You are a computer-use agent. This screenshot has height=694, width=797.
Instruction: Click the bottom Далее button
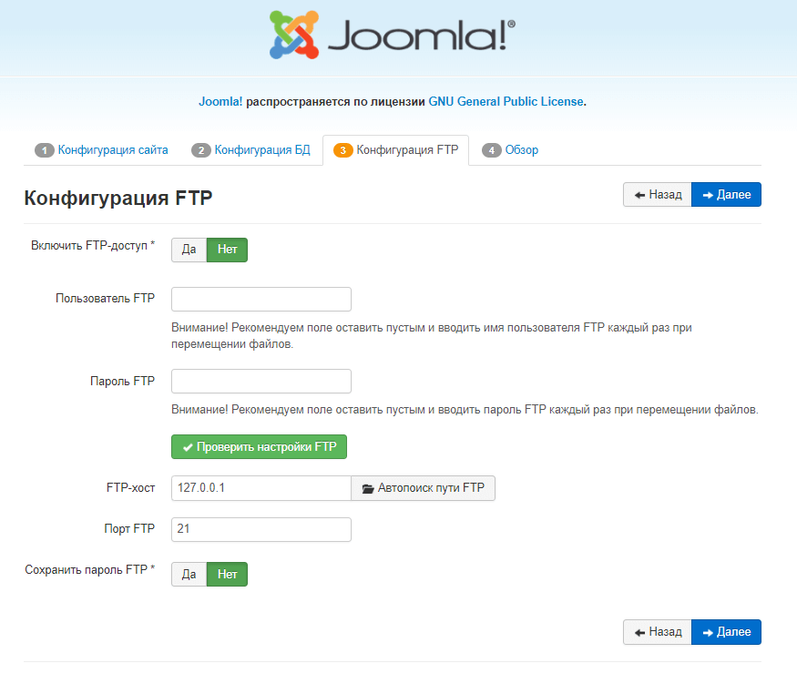pos(726,632)
